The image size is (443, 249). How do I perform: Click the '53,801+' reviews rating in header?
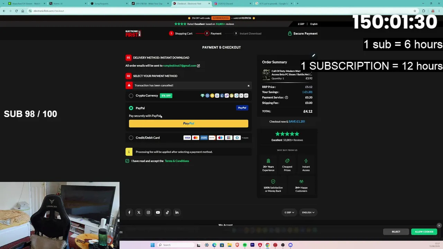point(220,24)
